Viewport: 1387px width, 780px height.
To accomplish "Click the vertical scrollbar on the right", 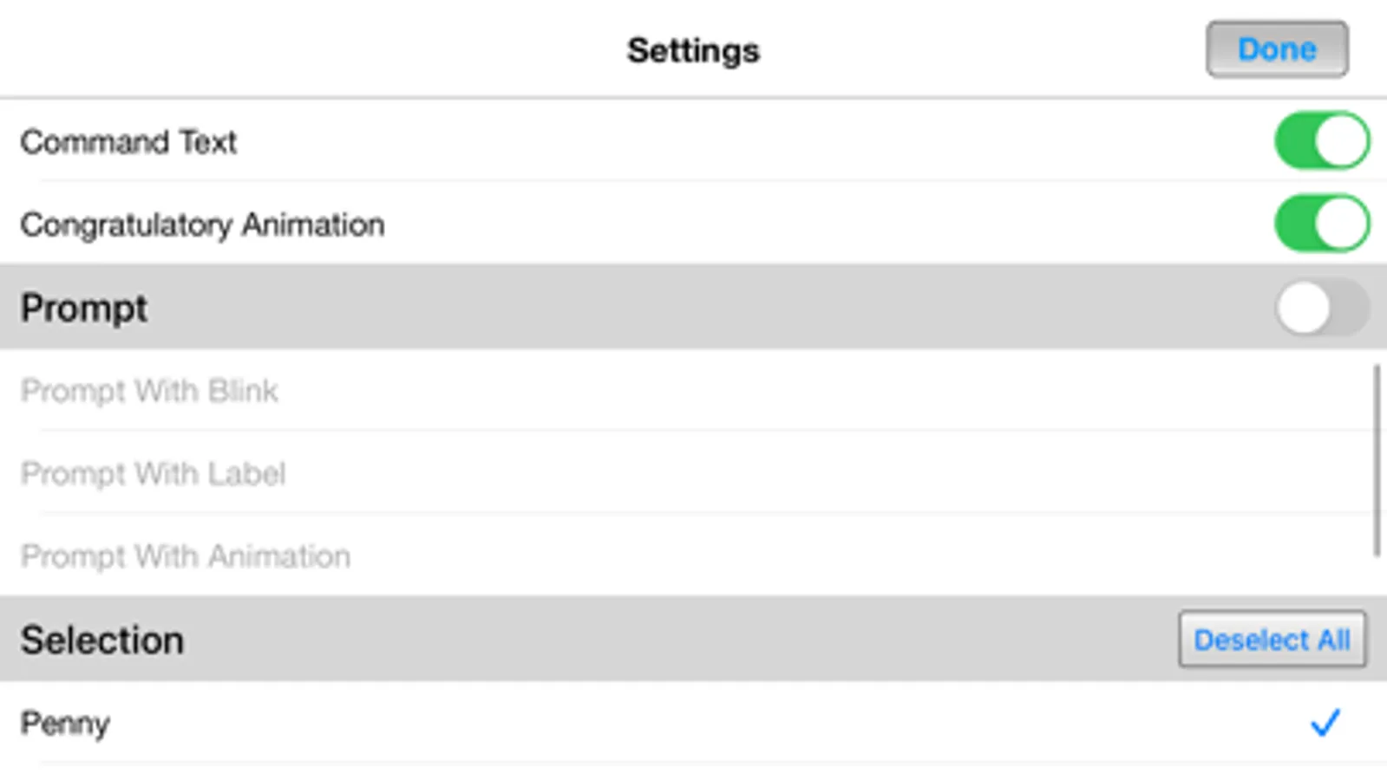I will pos(1377,459).
